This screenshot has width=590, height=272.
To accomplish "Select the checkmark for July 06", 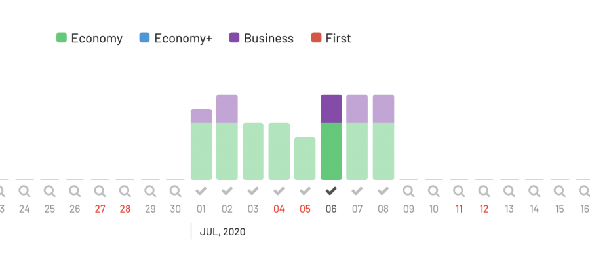I will pyautogui.click(x=331, y=191).
